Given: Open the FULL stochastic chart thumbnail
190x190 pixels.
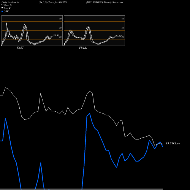Looking at the screenshot, I should click(94, 30).
